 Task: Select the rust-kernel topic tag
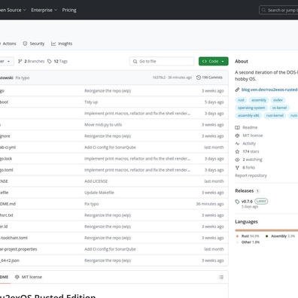coord(275,115)
